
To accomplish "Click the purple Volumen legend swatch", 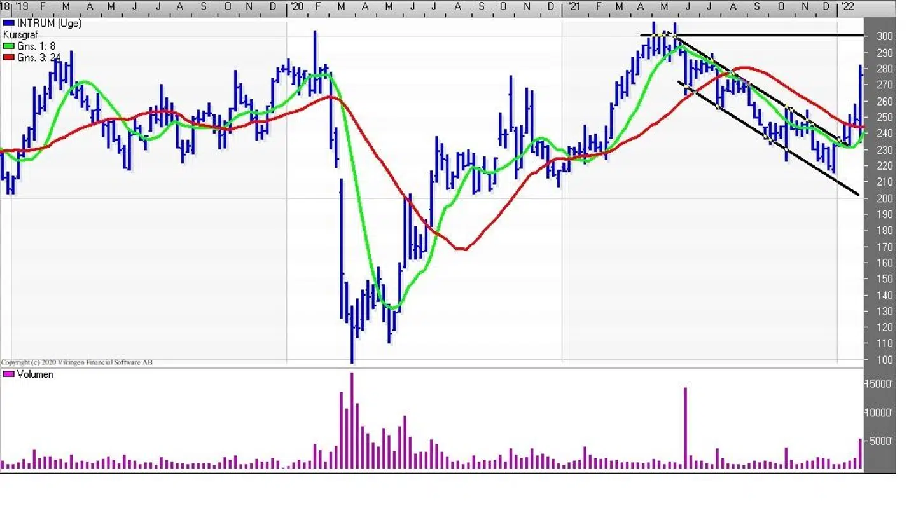I will coord(8,374).
